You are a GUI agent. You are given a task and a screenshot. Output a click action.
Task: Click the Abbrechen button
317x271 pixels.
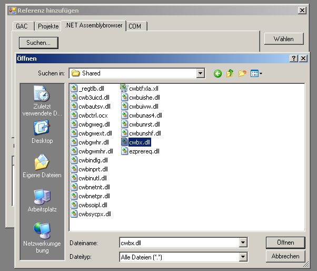pos(285,256)
